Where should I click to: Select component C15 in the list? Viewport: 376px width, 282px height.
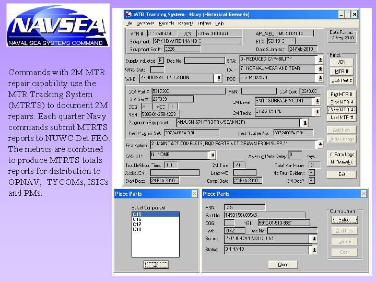[156, 215]
